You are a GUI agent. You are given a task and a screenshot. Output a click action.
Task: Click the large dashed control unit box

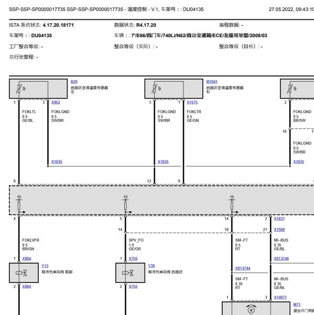161,200
